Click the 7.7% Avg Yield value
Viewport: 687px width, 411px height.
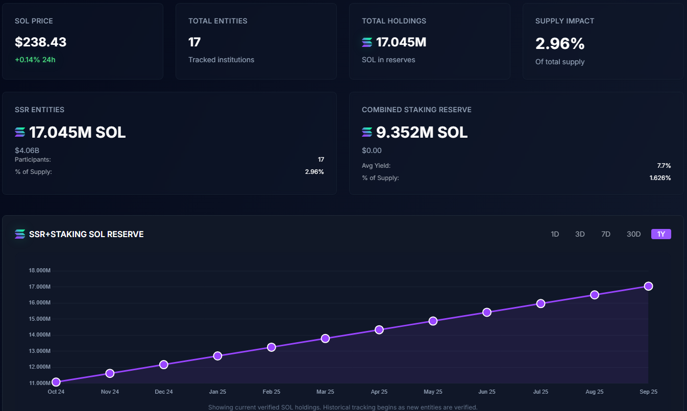[x=664, y=165]
